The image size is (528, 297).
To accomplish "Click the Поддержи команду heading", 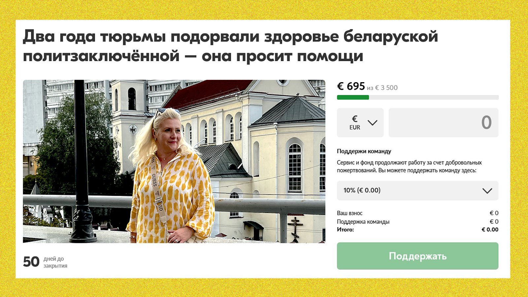I will (x=364, y=151).
